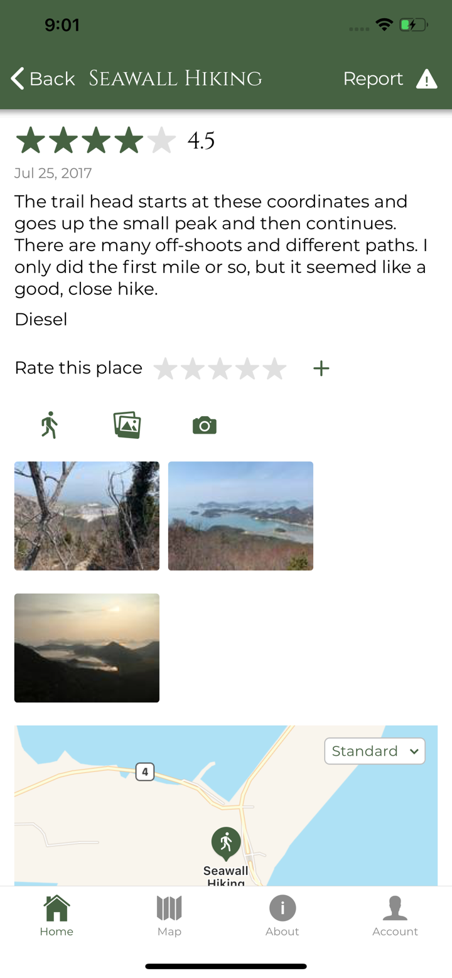Viewport: 452px width, 978px height.
Task: View the coastal islands photo
Action: pyautogui.click(x=240, y=515)
